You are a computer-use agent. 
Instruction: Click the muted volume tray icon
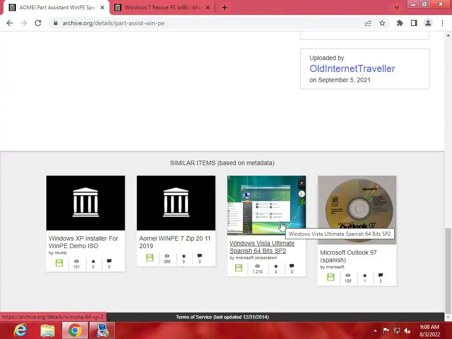(x=407, y=331)
